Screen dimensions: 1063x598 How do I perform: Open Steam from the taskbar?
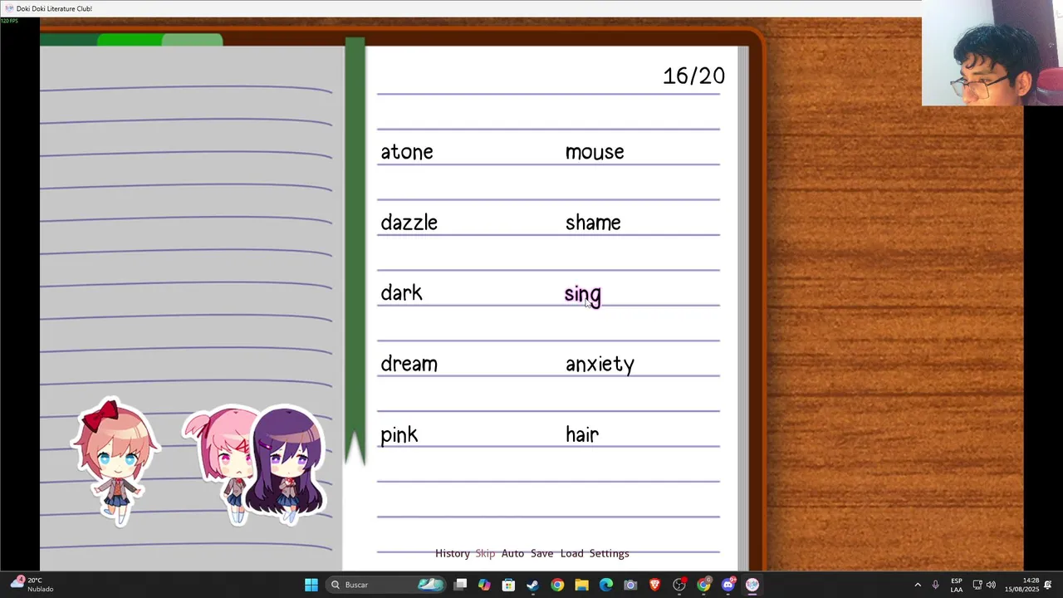pos(532,585)
